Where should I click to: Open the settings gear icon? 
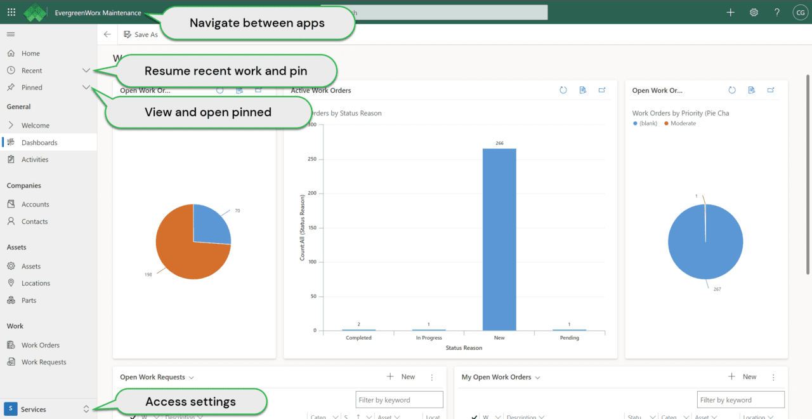coord(754,12)
